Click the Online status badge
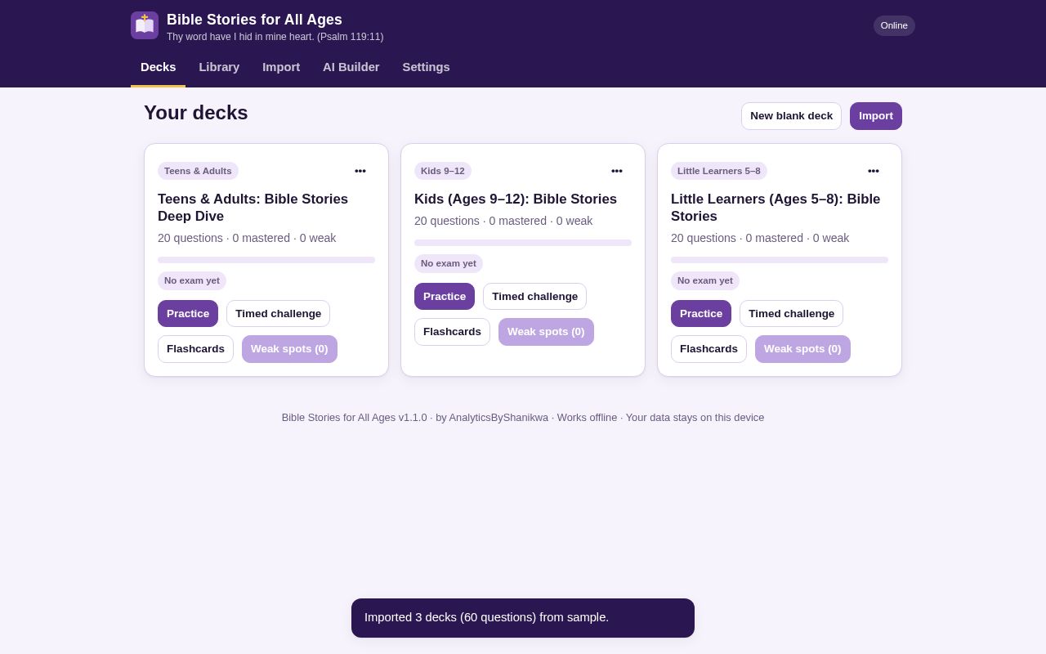This screenshot has height=654, width=1046. coord(894,25)
